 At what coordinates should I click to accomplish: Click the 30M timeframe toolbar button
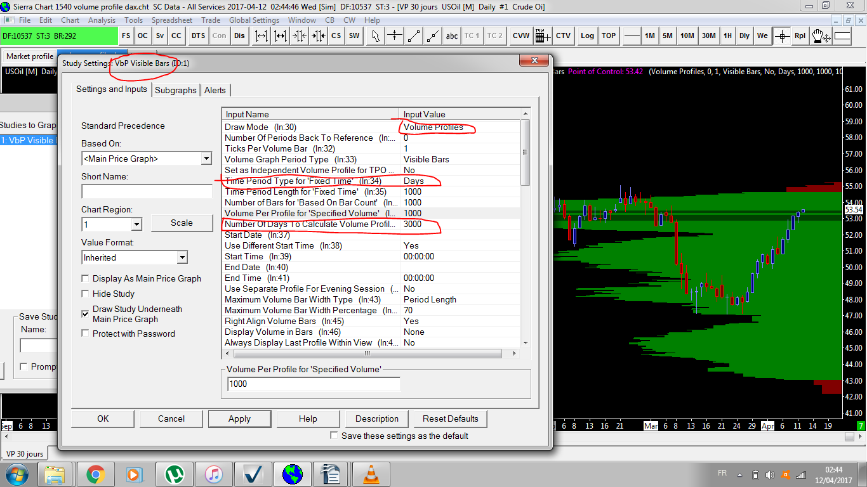(x=709, y=36)
